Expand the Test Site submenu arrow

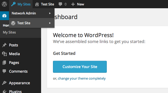[x=50, y=23]
